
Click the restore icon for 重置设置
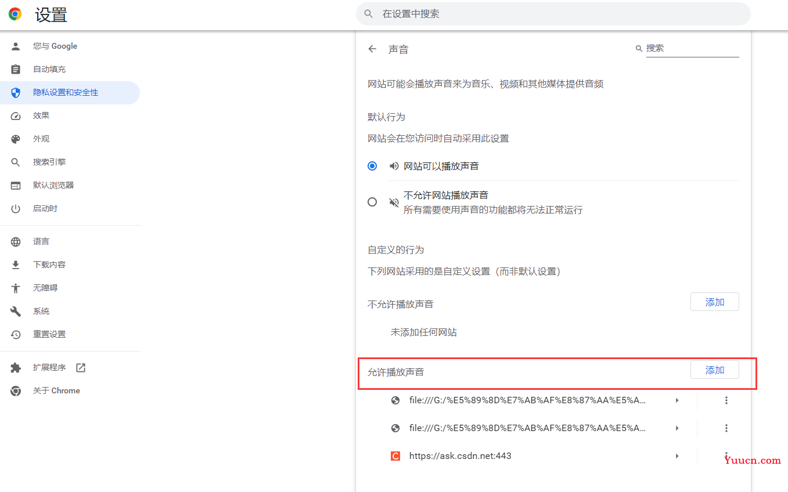[16, 334]
